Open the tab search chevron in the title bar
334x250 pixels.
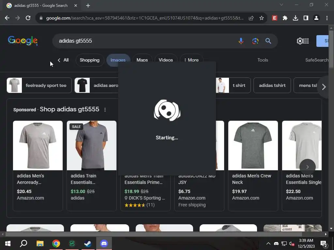point(281,5)
